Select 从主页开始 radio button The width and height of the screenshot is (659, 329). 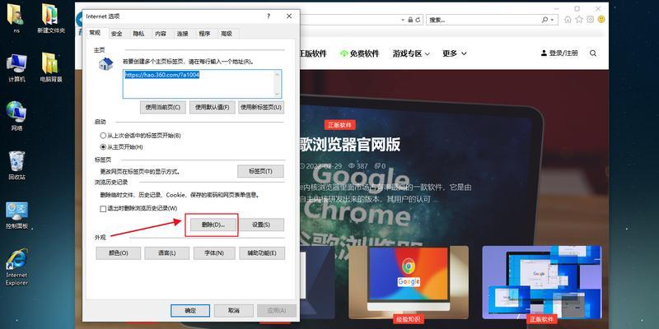click(103, 147)
